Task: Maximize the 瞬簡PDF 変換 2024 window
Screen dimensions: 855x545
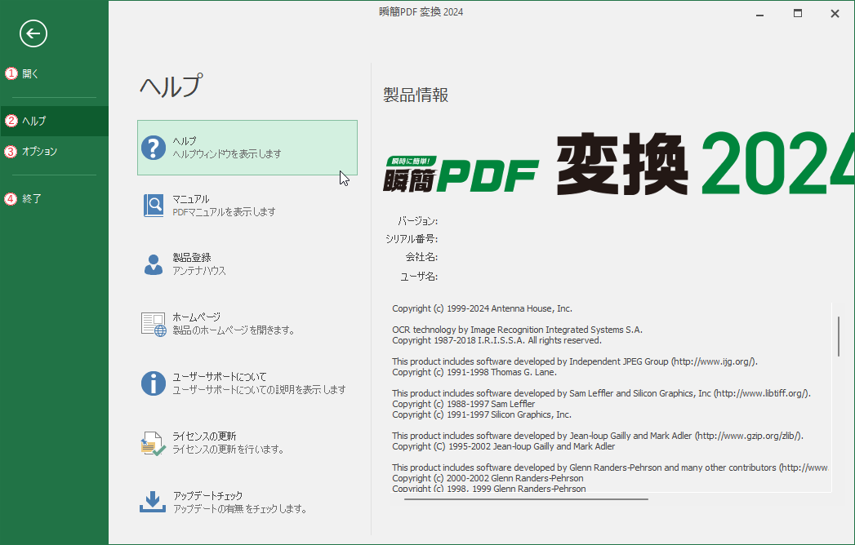Action: tap(798, 14)
